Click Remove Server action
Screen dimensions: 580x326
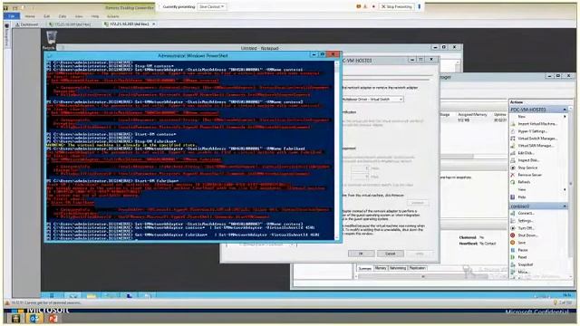coord(529,175)
